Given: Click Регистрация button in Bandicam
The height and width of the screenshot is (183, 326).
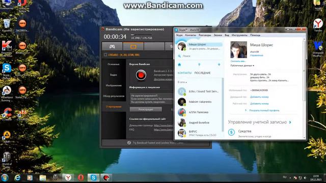Looking at the screenshot, I should pos(146,109).
